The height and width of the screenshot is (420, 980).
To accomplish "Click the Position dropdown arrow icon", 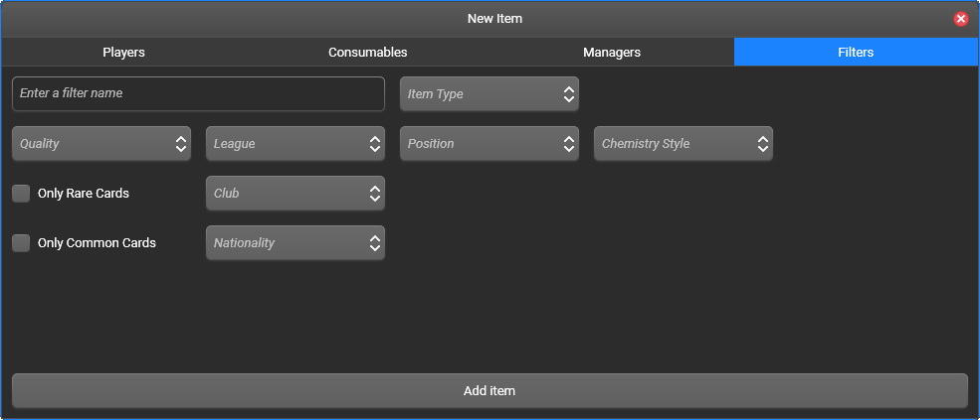I will click(x=569, y=144).
